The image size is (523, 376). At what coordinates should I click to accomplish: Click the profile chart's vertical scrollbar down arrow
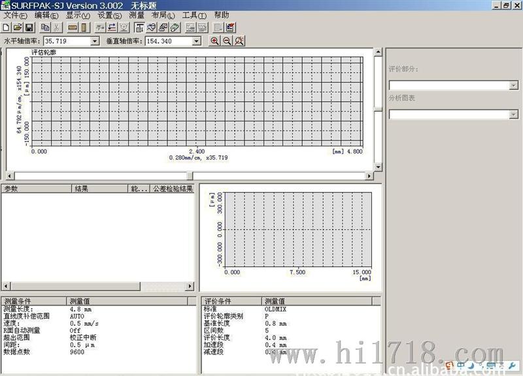pos(378,167)
